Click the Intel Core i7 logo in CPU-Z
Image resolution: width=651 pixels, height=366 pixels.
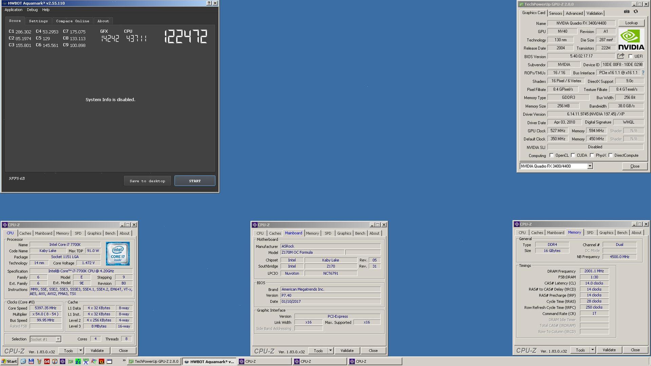point(118,253)
